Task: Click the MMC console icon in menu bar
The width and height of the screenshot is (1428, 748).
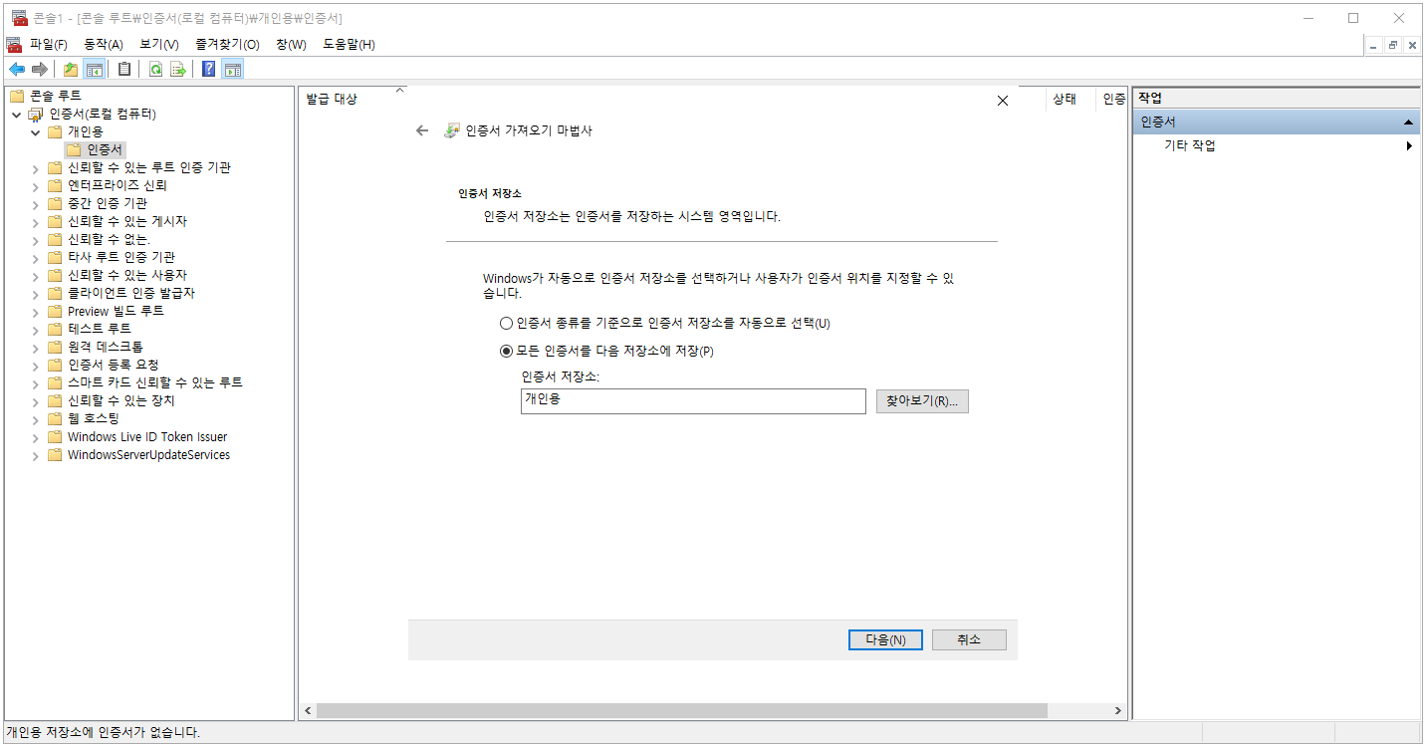Action: click(x=14, y=44)
